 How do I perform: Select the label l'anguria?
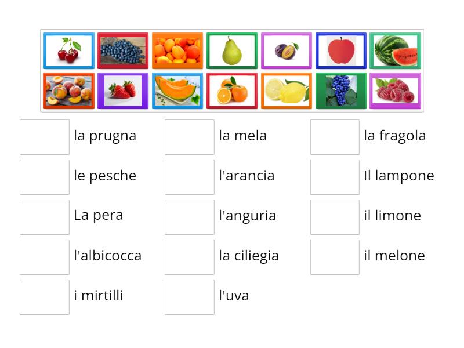pyautogui.click(x=248, y=216)
